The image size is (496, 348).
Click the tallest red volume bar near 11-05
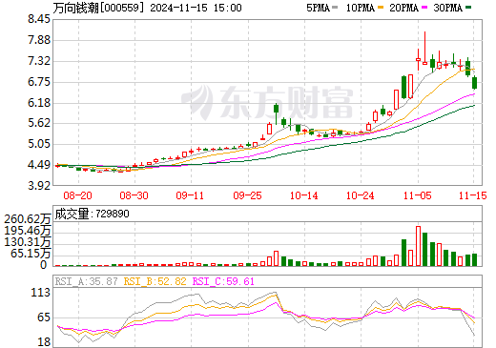(x=418, y=246)
